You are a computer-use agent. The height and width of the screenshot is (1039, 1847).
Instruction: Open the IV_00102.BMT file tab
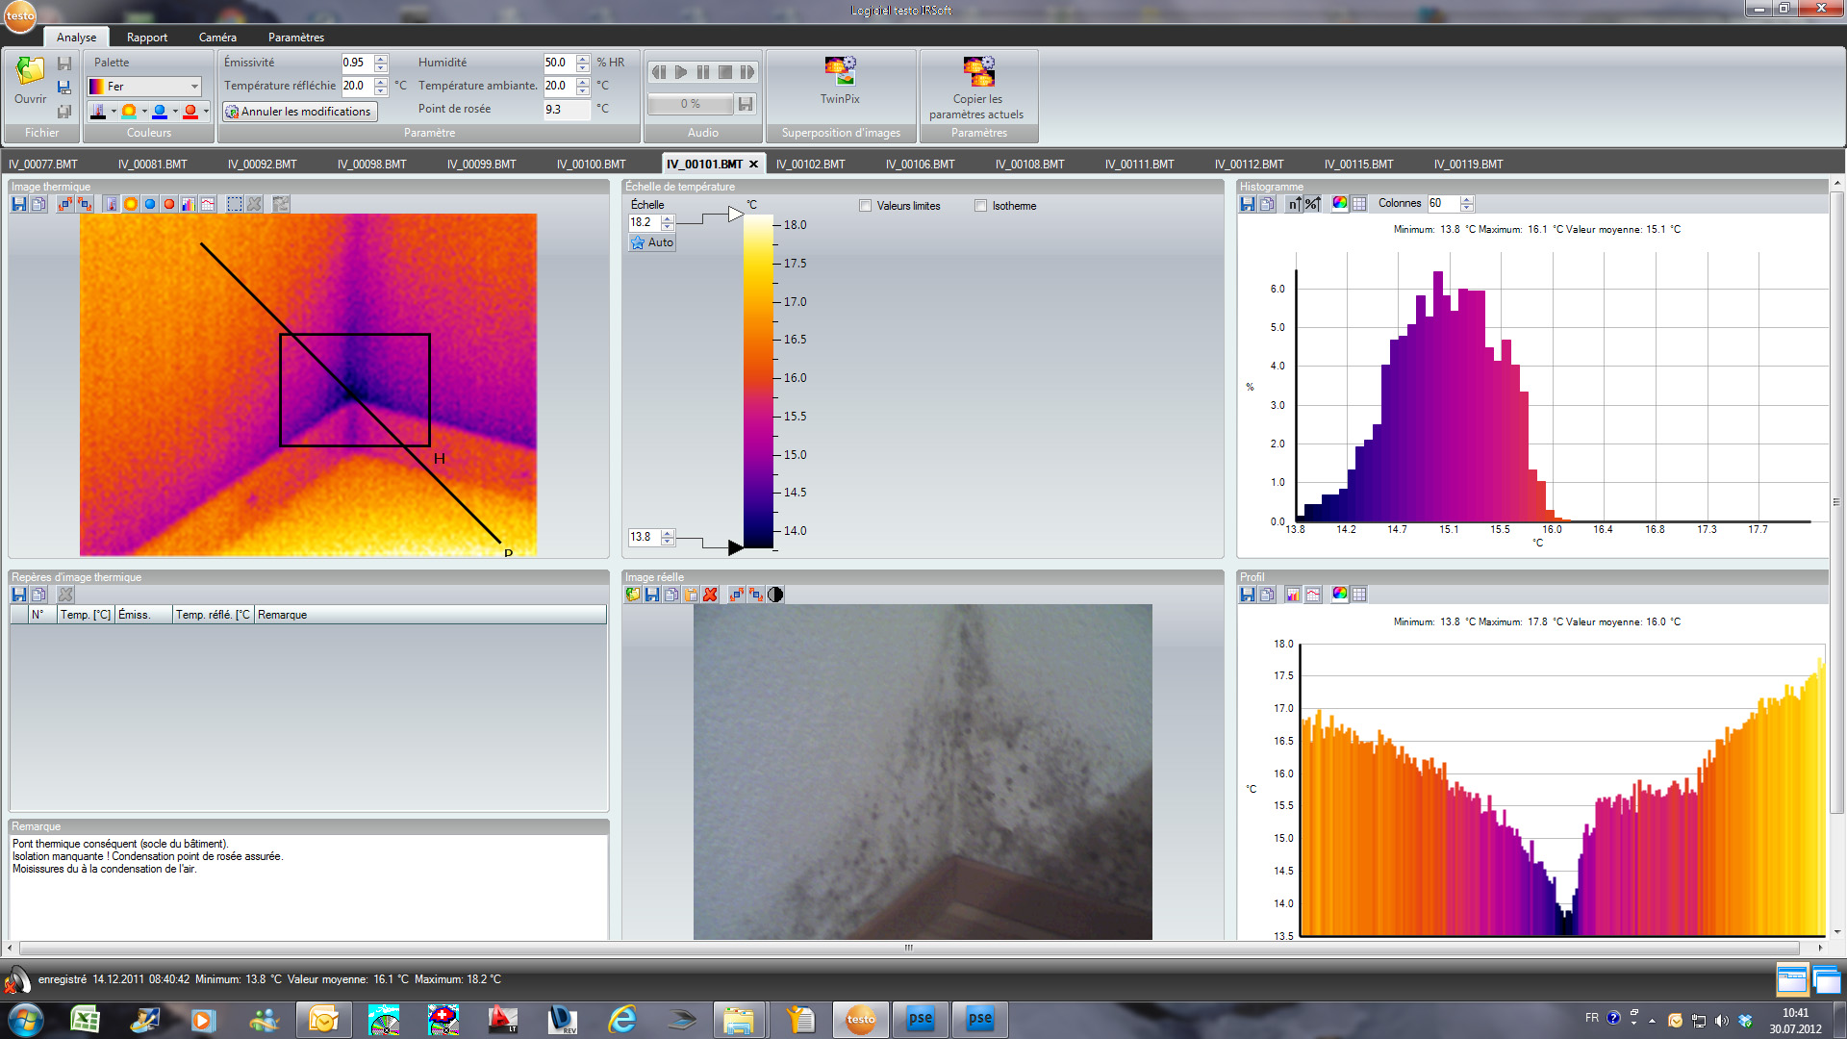(811, 165)
